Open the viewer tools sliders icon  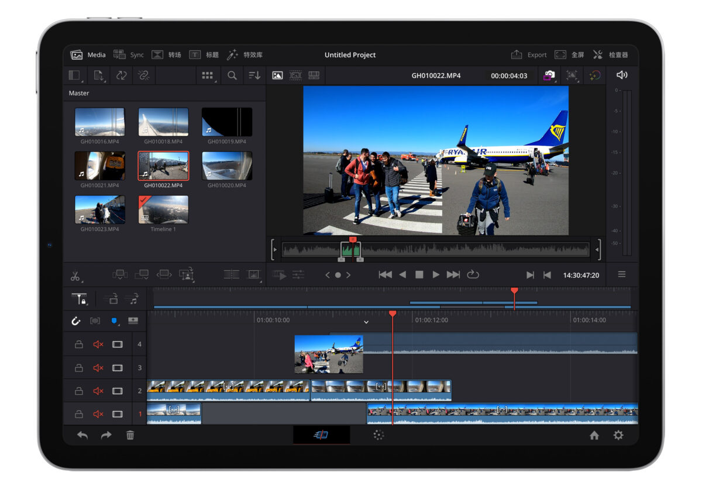pyautogui.click(x=298, y=274)
